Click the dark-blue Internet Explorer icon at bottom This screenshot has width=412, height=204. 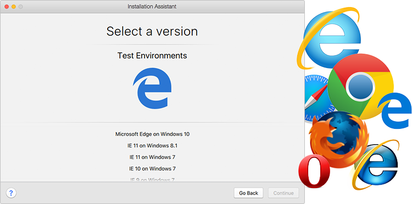[x=376, y=165]
